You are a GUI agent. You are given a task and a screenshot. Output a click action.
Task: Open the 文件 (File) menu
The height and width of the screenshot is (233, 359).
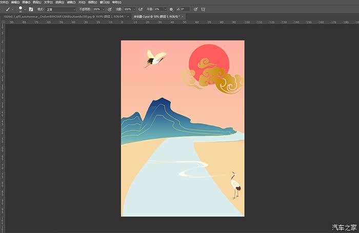pos(5,3)
